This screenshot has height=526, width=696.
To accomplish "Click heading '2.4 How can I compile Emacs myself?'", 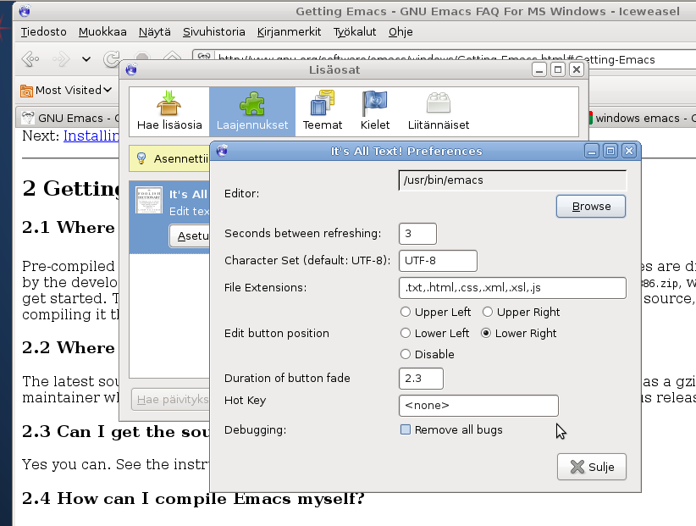I will [x=193, y=499].
